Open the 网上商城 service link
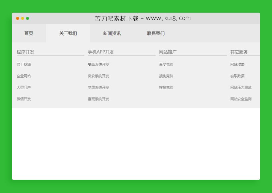This screenshot has height=193, width=272. [23, 64]
